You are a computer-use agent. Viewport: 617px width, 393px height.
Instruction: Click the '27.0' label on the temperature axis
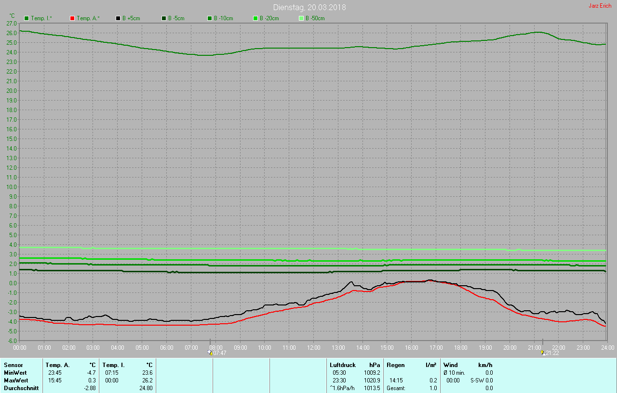point(12,23)
